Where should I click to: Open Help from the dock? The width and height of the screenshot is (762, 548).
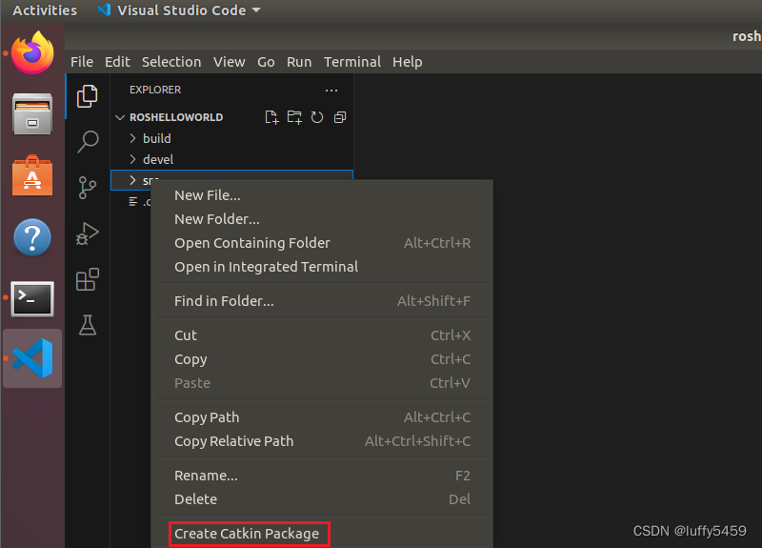pos(32,237)
